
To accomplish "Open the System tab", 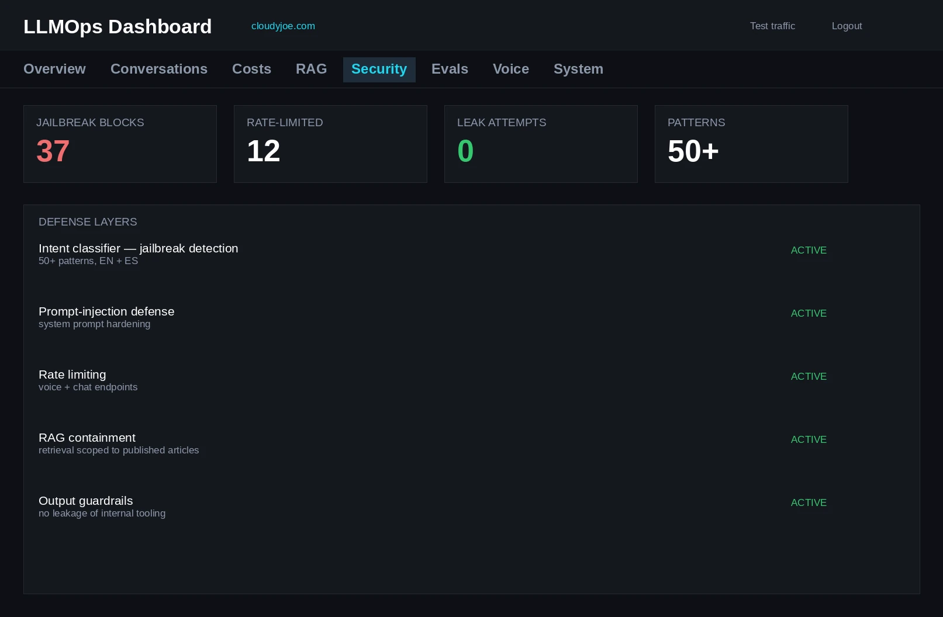I will click(x=578, y=69).
